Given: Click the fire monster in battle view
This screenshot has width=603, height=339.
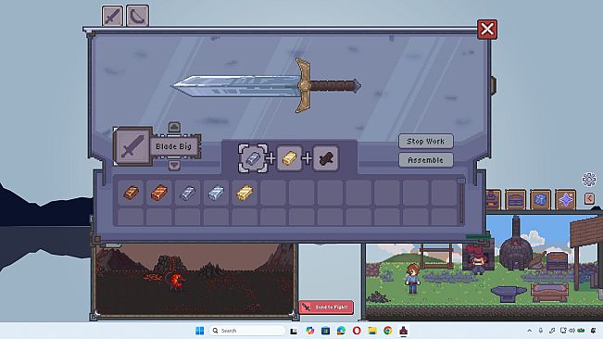Looking at the screenshot, I should tap(177, 280).
